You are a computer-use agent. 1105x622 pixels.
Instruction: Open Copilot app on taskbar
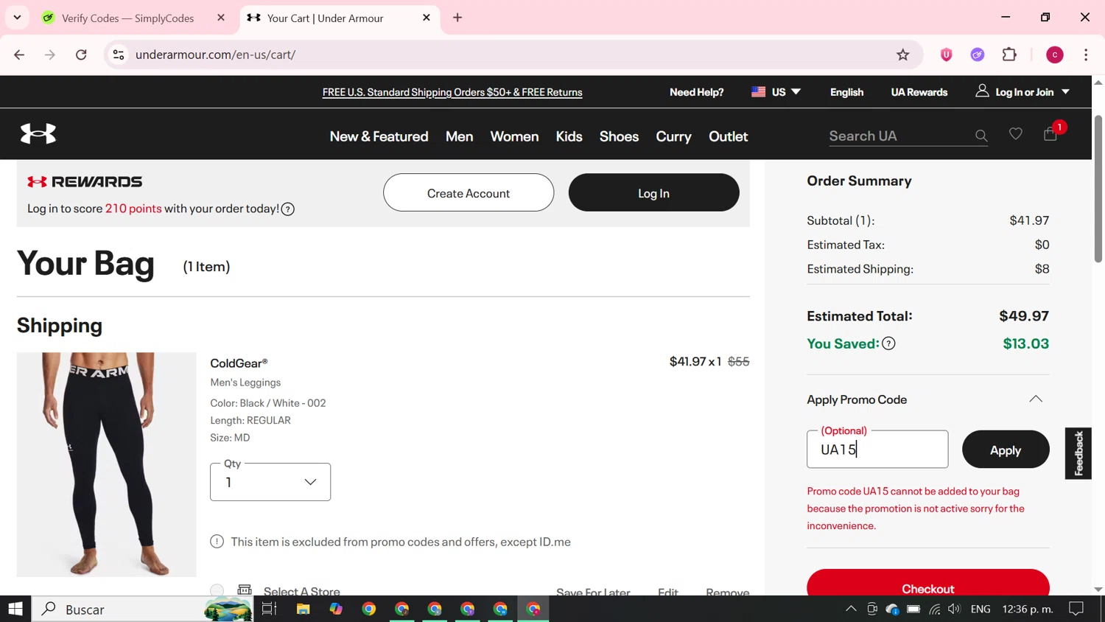[x=336, y=609]
